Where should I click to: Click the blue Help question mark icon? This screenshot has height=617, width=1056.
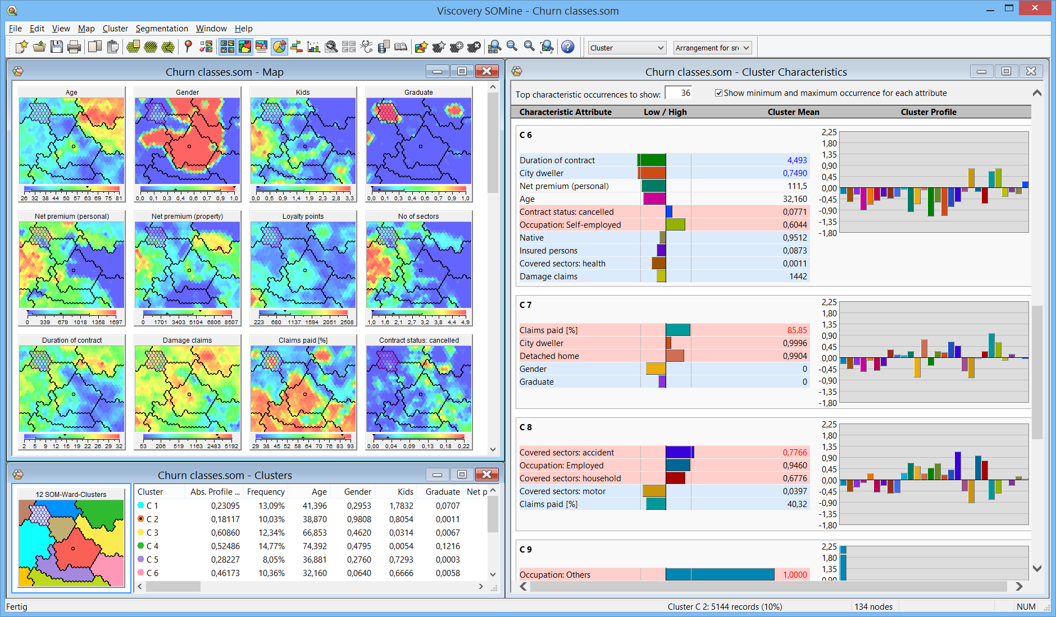(x=568, y=47)
